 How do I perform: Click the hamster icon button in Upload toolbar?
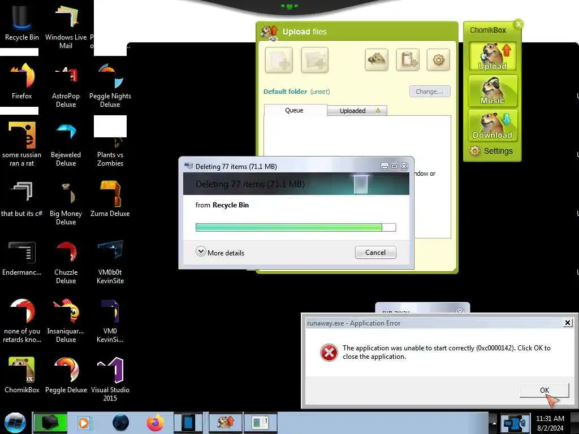click(377, 59)
